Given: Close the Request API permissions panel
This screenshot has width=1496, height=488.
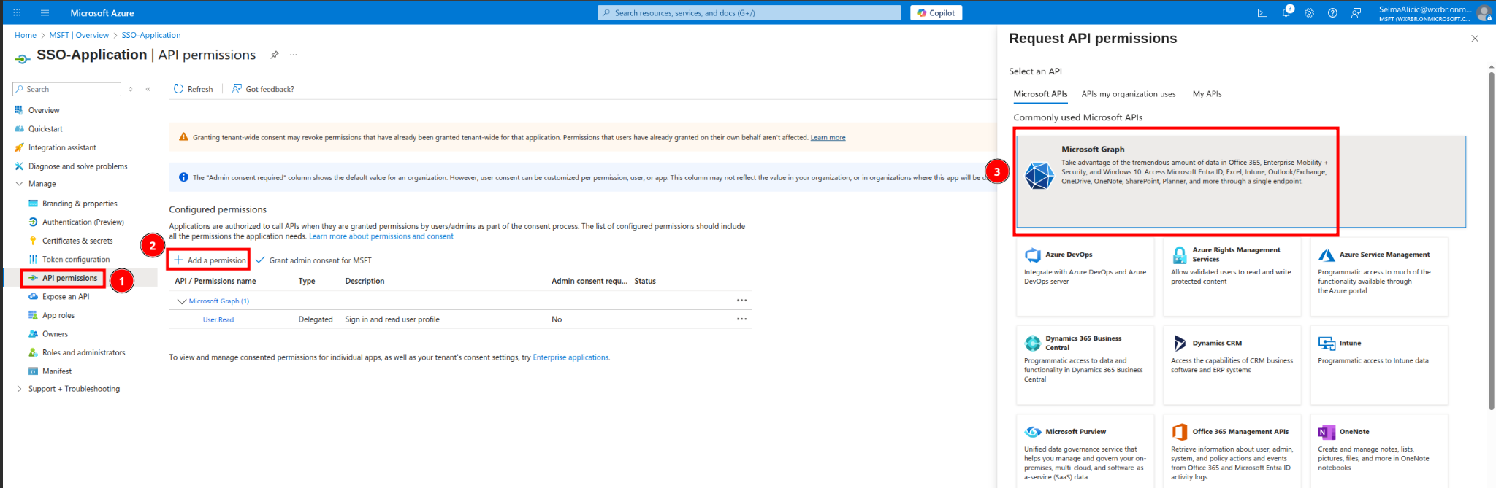Looking at the screenshot, I should tap(1475, 39).
